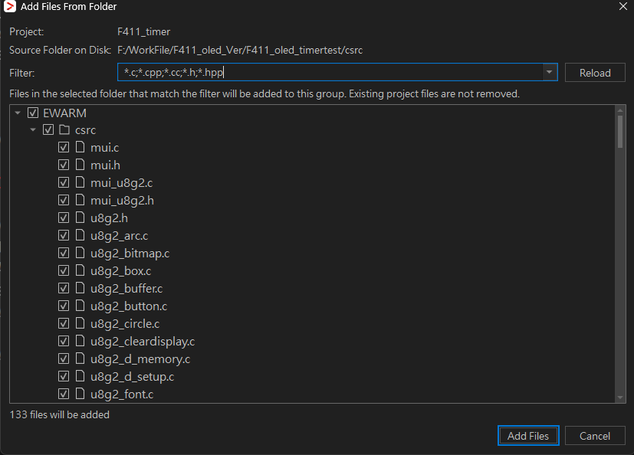
Task: Click the application logo in the title bar
Action: (10, 6)
